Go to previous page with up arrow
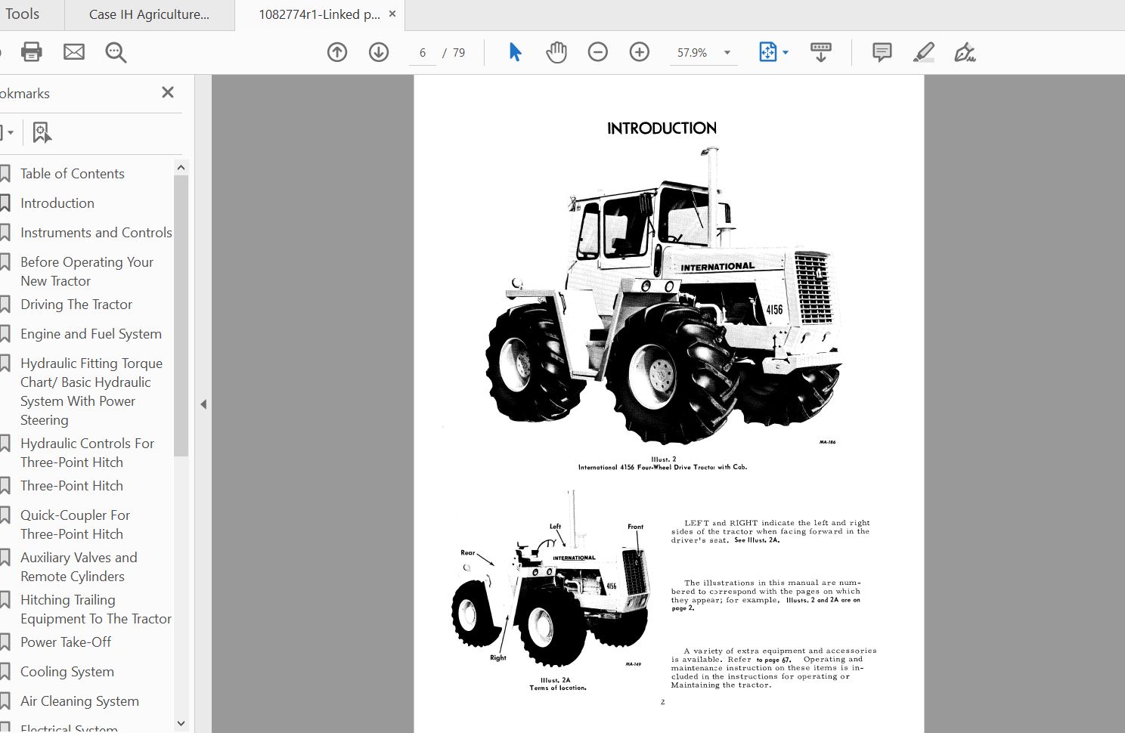1125x733 pixels. (337, 52)
